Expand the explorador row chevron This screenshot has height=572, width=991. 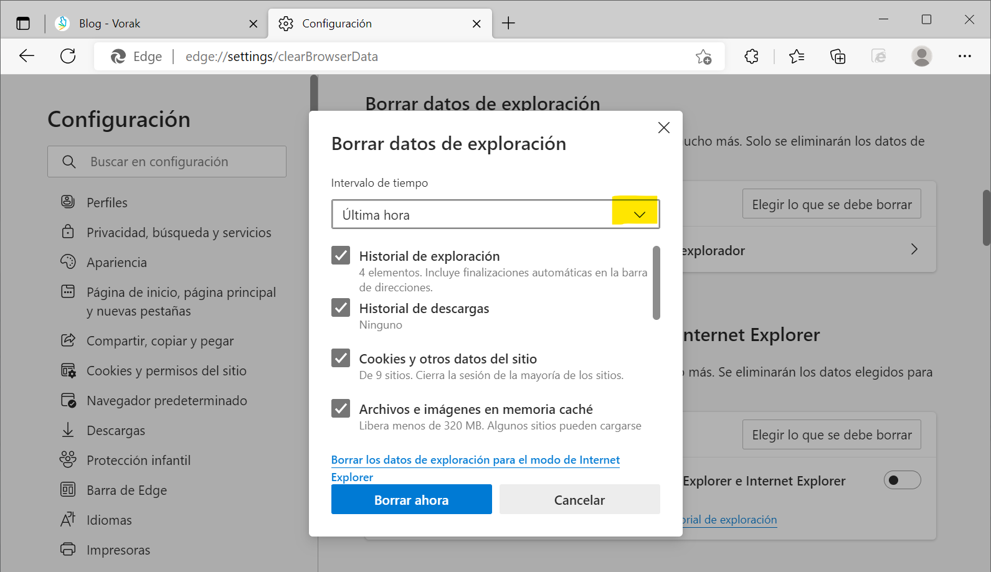(x=914, y=249)
